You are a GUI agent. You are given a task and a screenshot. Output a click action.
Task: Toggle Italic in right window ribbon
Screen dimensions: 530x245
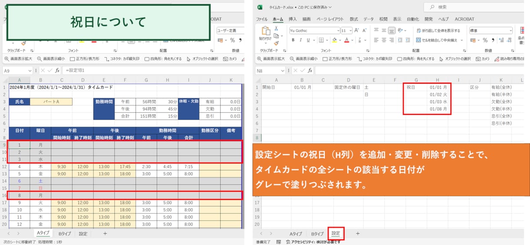coord(301,40)
